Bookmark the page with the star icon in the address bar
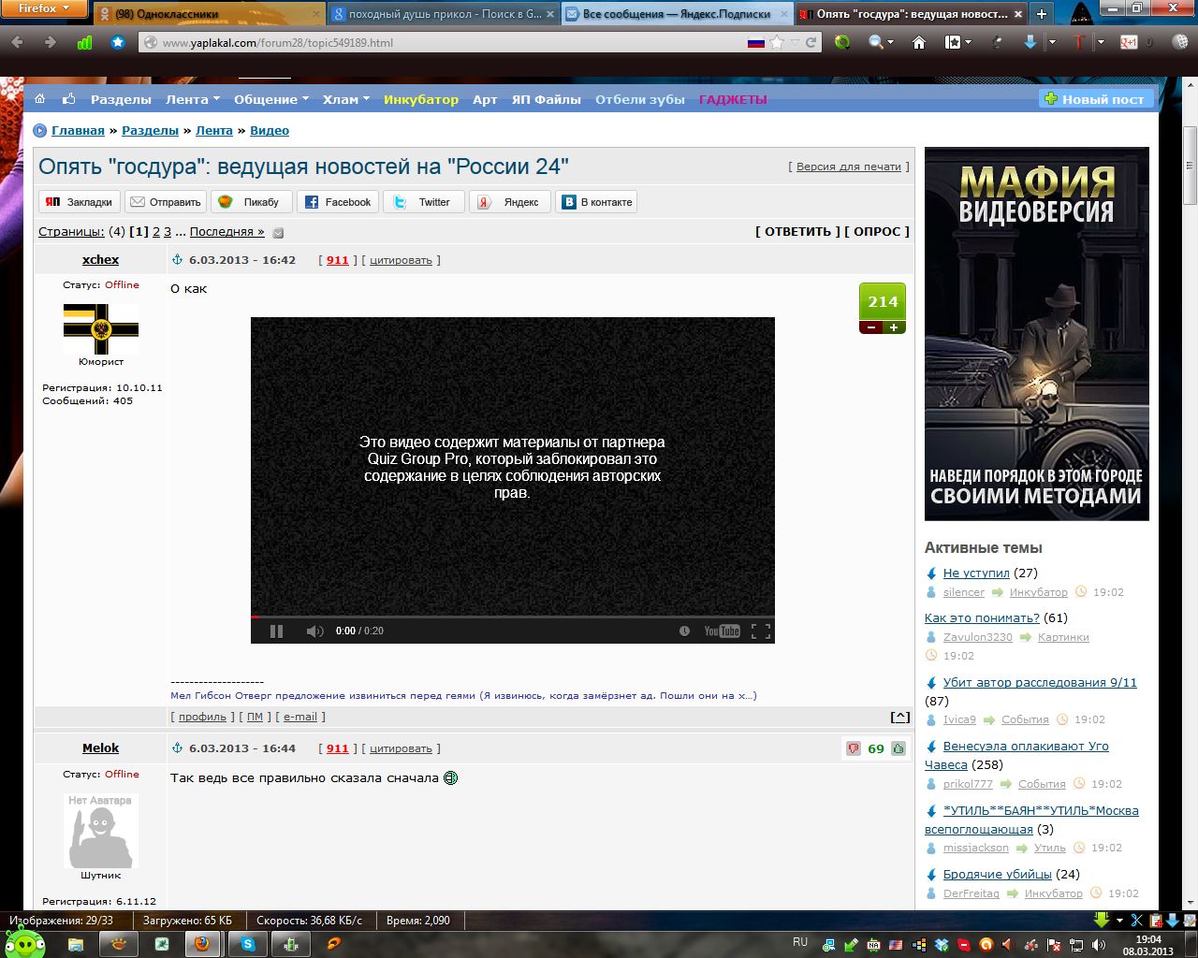Screen dimensions: 1198x958 coord(776,42)
